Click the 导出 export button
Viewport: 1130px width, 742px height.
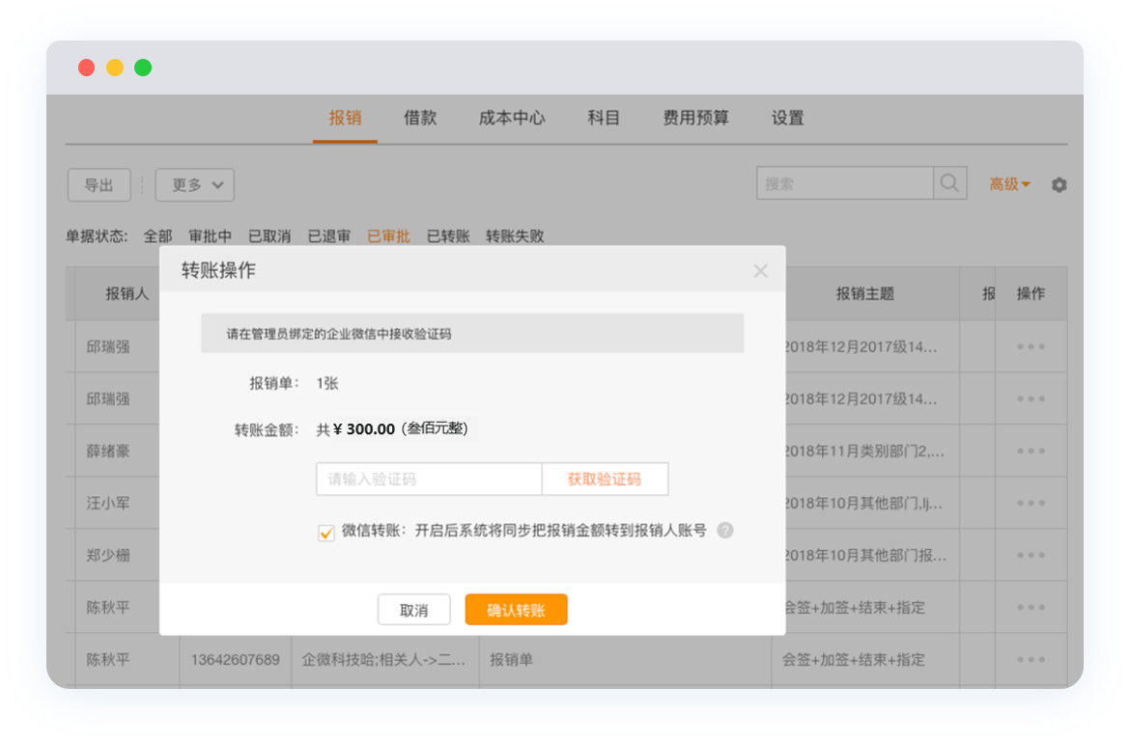(99, 185)
